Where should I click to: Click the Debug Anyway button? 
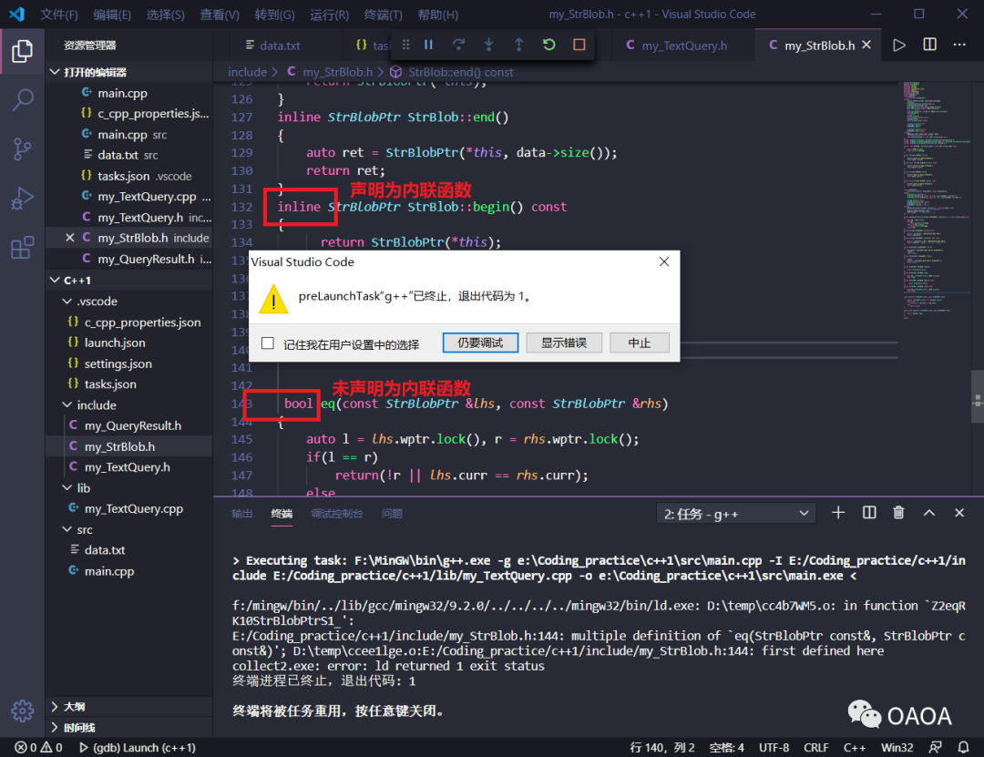pos(480,343)
